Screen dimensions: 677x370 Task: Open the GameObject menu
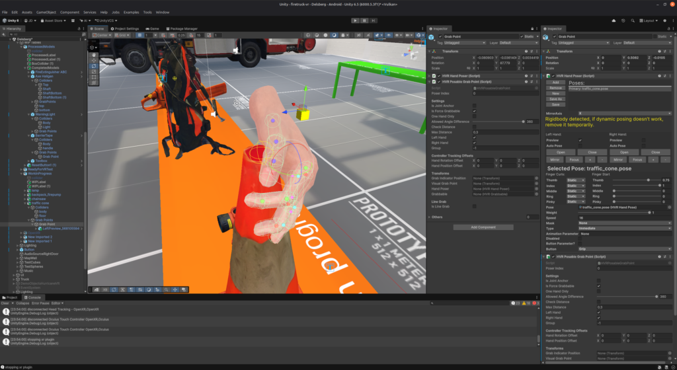pyautogui.click(x=46, y=12)
